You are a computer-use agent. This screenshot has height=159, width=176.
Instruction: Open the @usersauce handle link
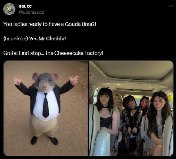32,12
